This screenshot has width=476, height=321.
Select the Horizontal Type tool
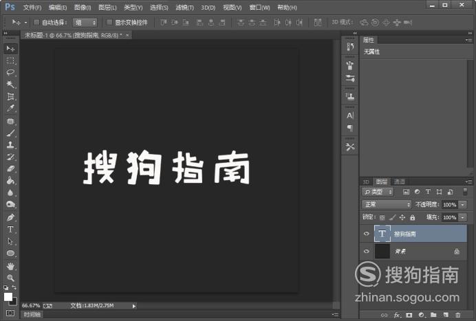[10, 230]
